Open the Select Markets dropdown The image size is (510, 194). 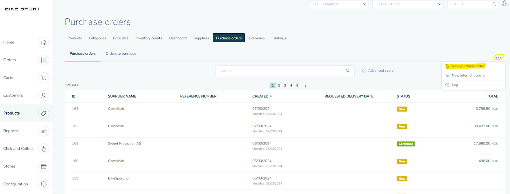tap(339, 4)
